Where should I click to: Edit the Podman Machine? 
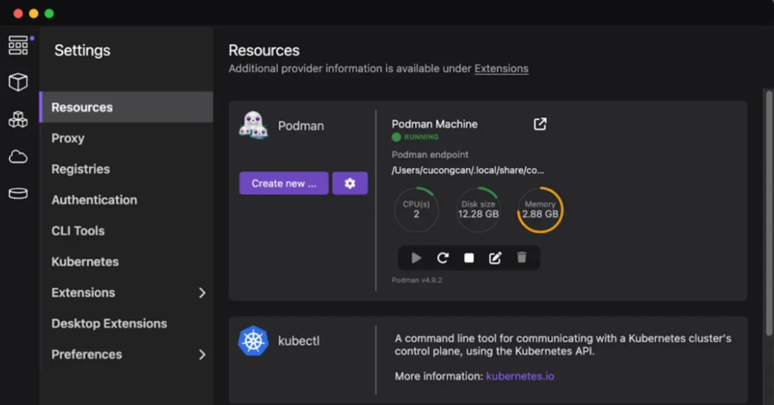[495, 258]
